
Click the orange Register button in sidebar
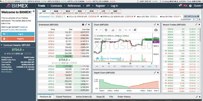(18, 39)
